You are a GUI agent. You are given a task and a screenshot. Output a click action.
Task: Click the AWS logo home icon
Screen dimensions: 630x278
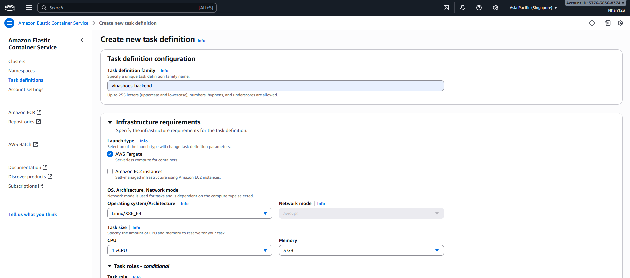pos(10,7)
